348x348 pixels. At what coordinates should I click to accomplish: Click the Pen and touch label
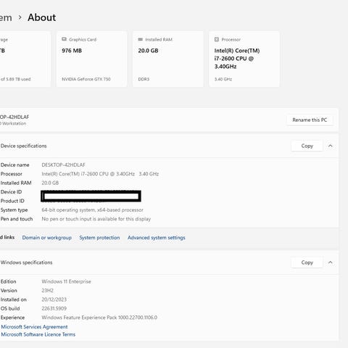[17, 219]
